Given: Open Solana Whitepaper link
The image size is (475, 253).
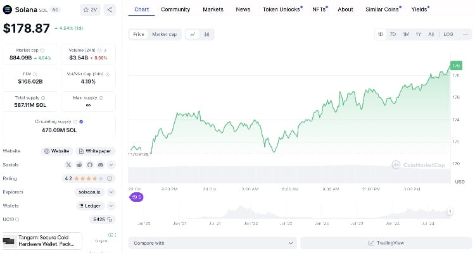Looking at the screenshot, I should (x=95, y=151).
